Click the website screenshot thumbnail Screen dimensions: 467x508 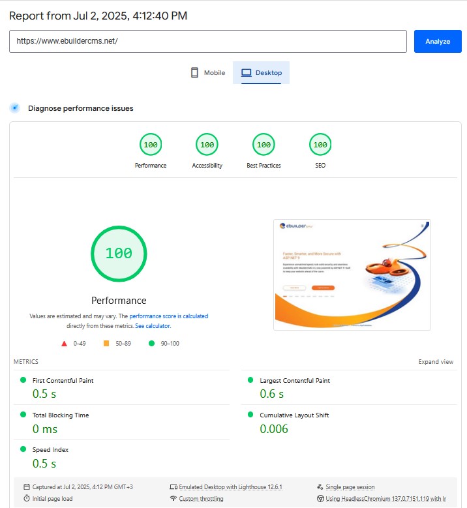pyautogui.click(x=352, y=275)
